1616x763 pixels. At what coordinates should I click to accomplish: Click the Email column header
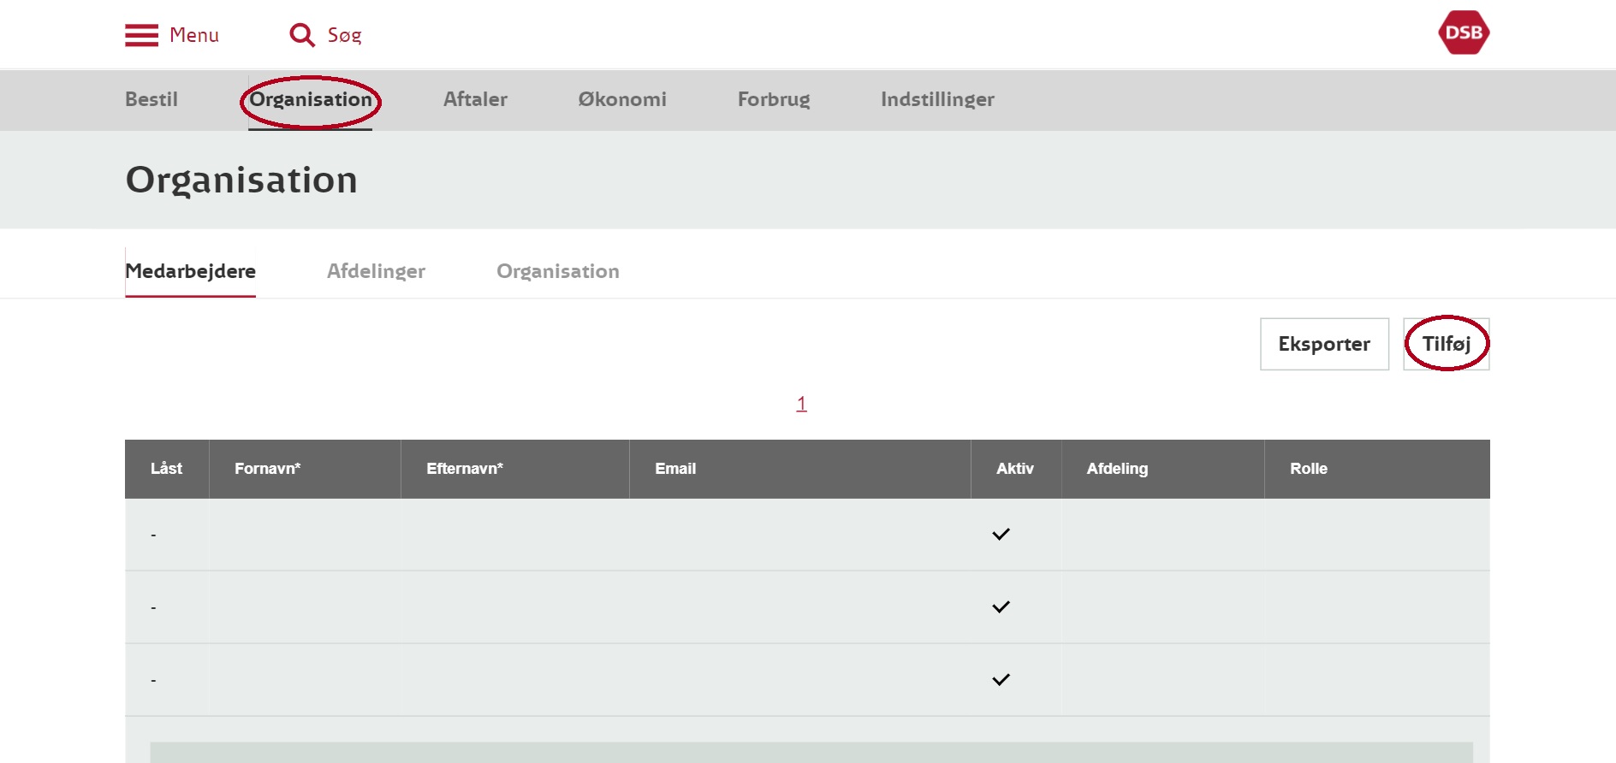point(675,469)
